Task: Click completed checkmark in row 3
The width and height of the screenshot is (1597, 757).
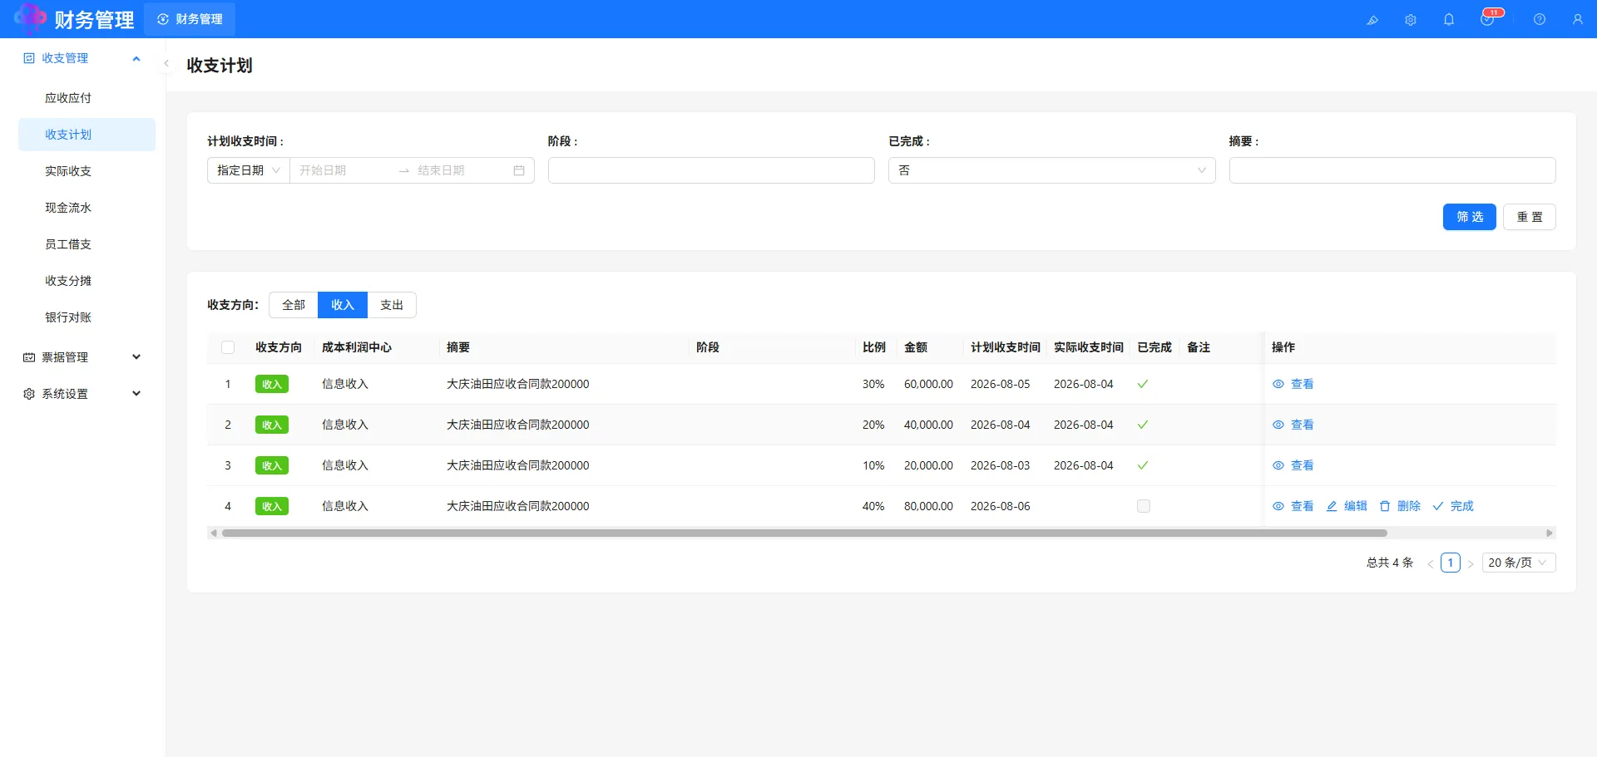Action: (1143, 465)
